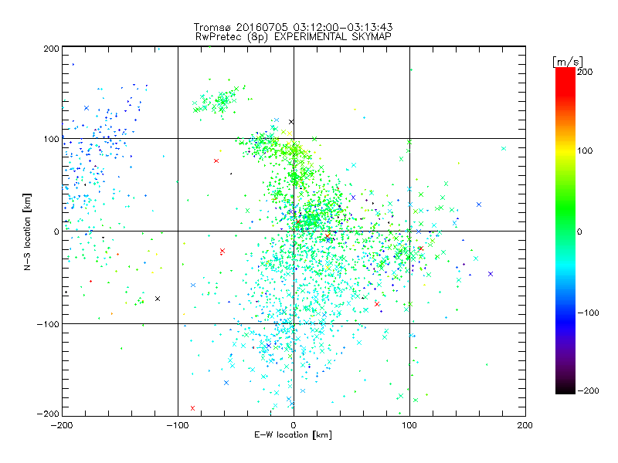The width and height of the screenshot is (618, 463).
Task: Click the red region of the colorbar
Action: tap(565, 81)
